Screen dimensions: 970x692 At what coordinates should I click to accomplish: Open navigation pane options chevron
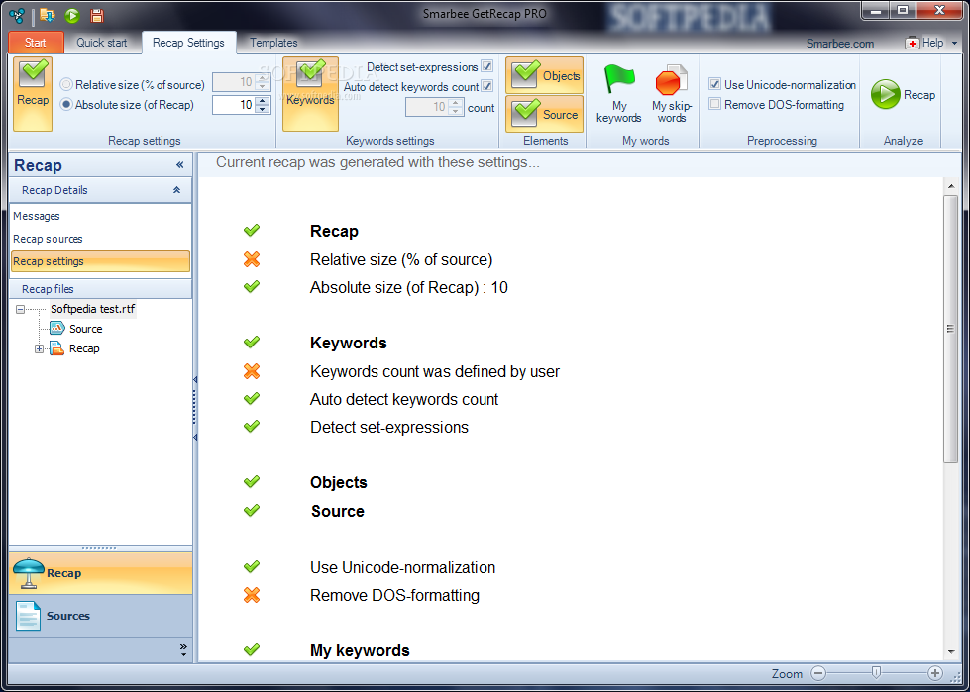pos(183,650)
